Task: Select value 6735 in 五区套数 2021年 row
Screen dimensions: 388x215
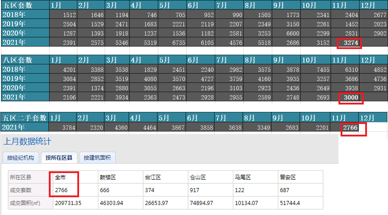Action: pyautogui.click(x=179, y=43)
